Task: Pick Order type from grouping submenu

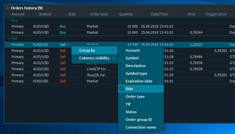Action: pos(135,96)
